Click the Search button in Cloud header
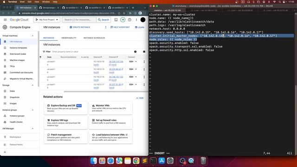The height and width of the screenshot is (167, 297). click(x=103, y=19)
